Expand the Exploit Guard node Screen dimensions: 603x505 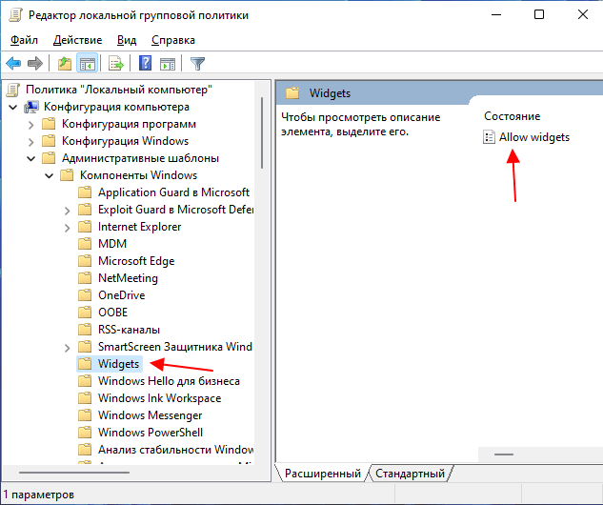pos(68,211)
